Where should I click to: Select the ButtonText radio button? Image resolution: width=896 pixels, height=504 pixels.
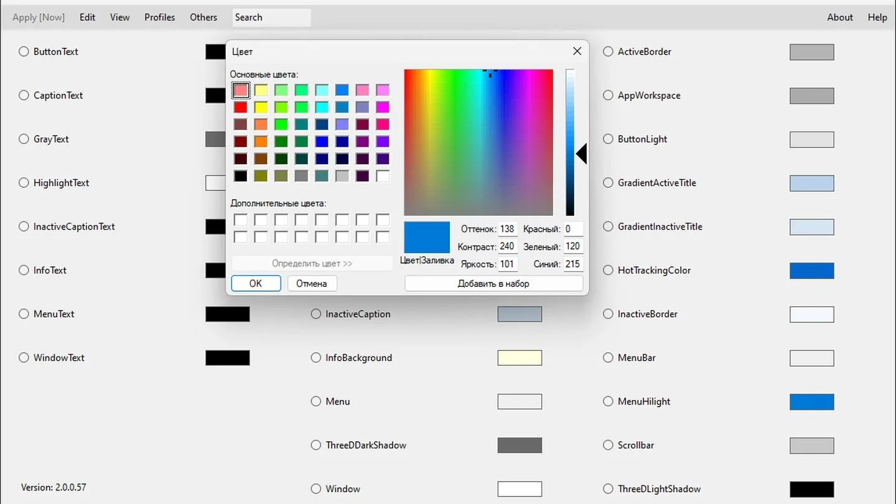coord(24,52)
